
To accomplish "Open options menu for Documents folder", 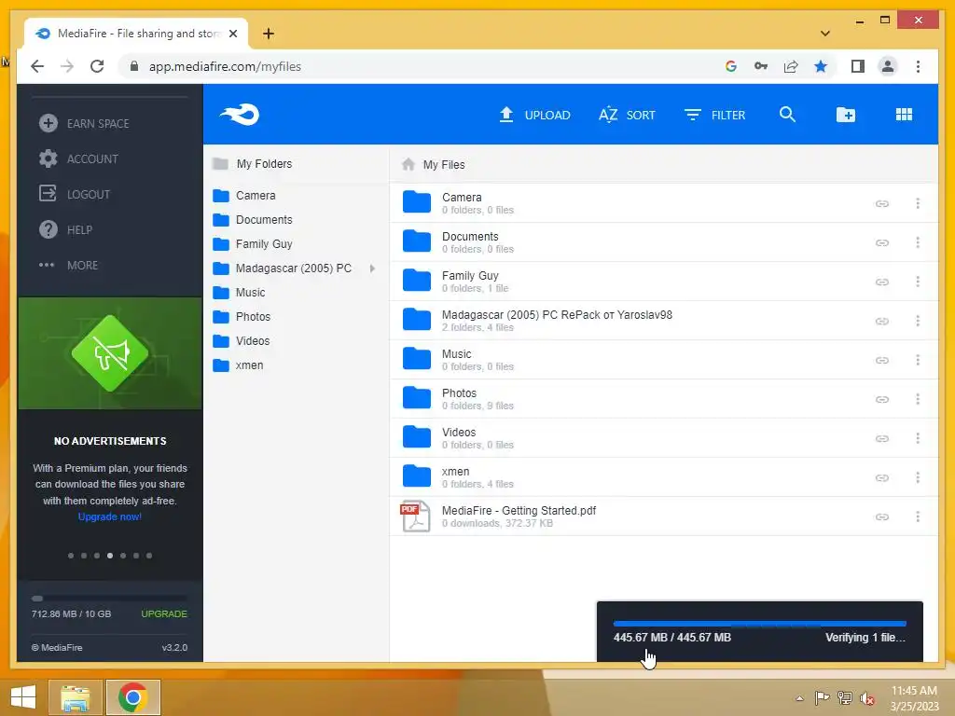I will tap(918, 242).
